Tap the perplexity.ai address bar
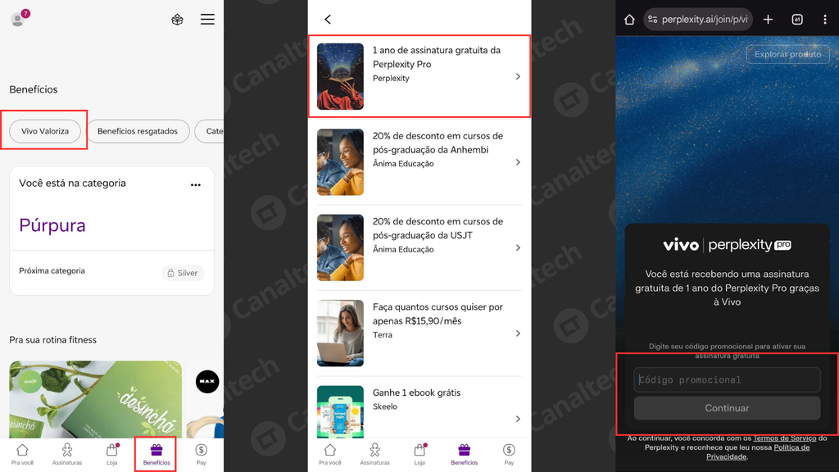The width and height of the screenshot is (839, 472). pos(698,20)
